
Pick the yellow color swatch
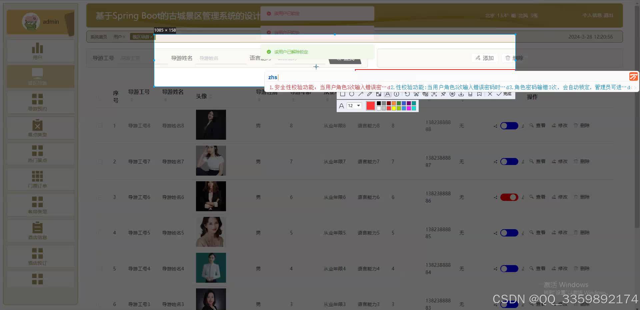(394, 108)
